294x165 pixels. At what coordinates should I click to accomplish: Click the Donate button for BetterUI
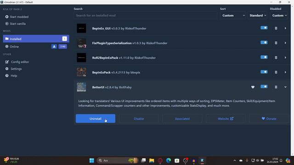point(269,119)
